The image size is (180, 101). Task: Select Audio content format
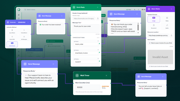tap(167, 26)
